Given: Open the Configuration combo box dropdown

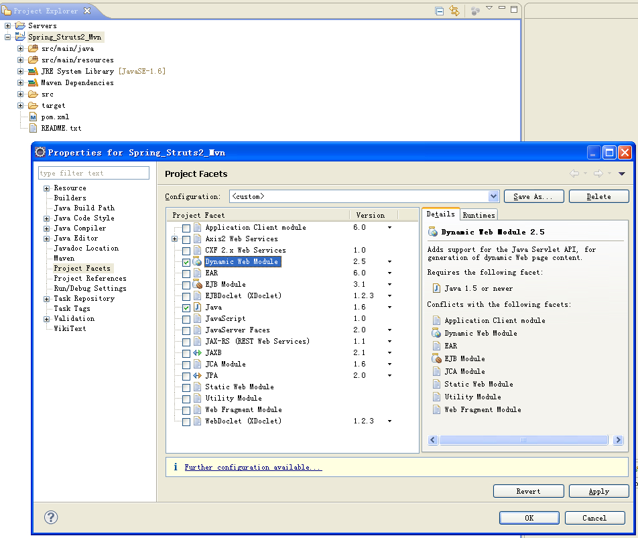Looking at the screenshot, I should [493, 196].
